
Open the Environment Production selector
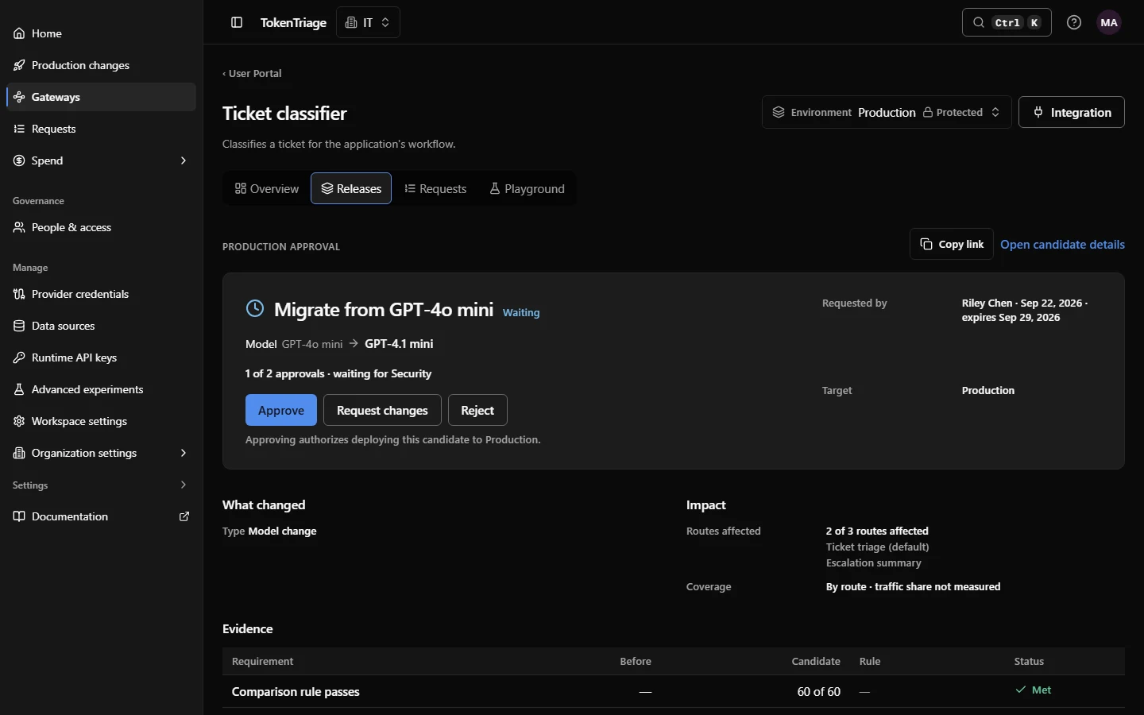click(x=887, y=112)
